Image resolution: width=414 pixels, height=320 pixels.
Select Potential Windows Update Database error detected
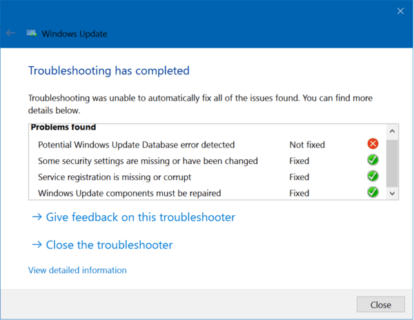tap(136, 145)
